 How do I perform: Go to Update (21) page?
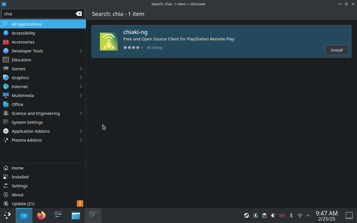pos(23,203)
